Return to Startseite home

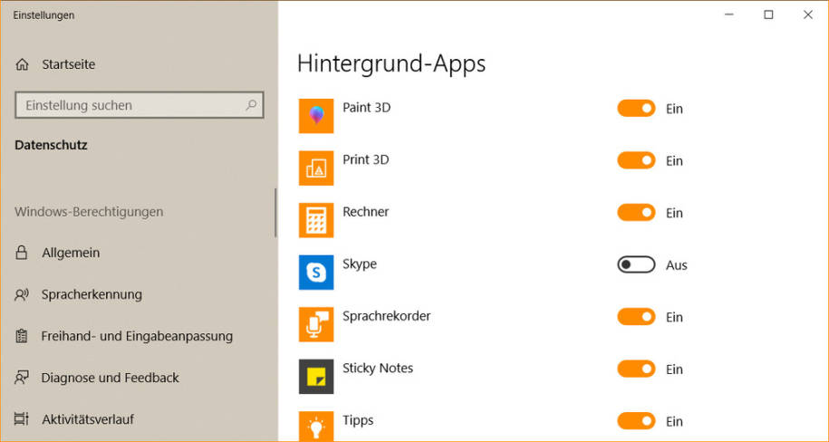68,64
